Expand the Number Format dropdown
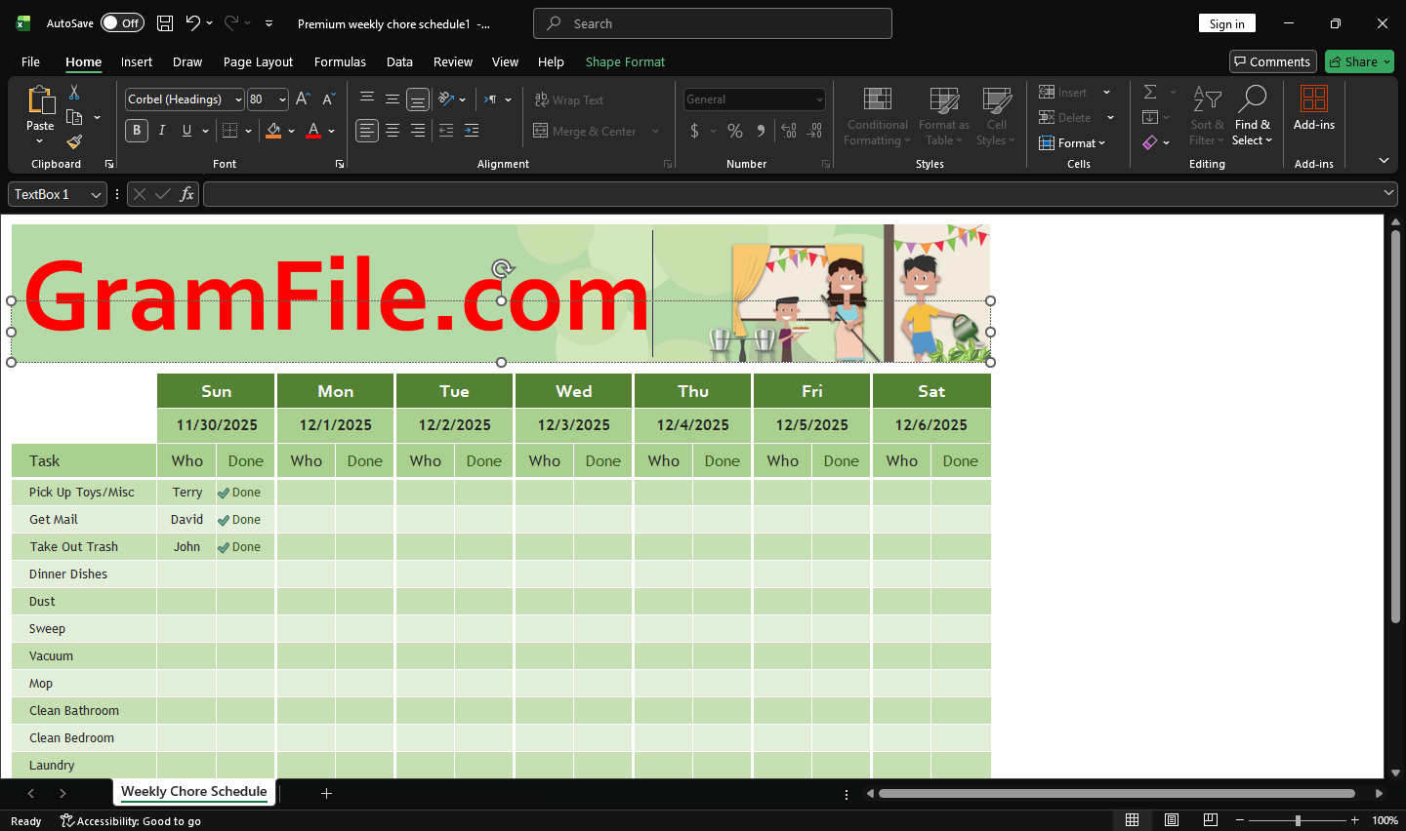Image resolution: width=1406 pixels, height=831 pixels. click(x=818, y=99)
